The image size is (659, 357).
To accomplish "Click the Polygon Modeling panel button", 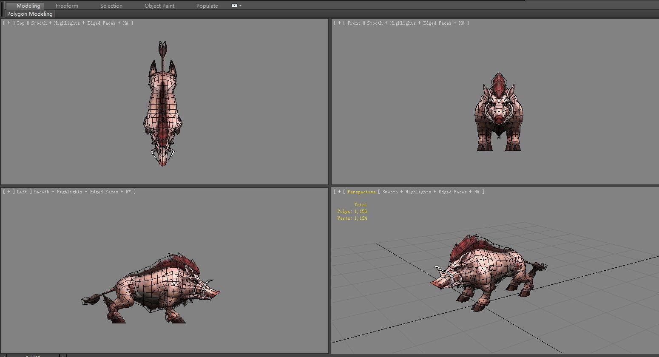I will tap(29, 14).
